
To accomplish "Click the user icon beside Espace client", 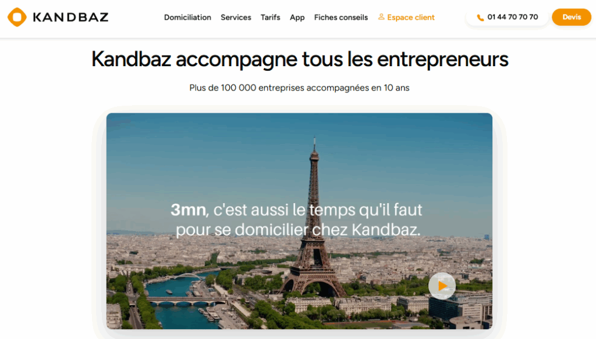I will [381, 17].
